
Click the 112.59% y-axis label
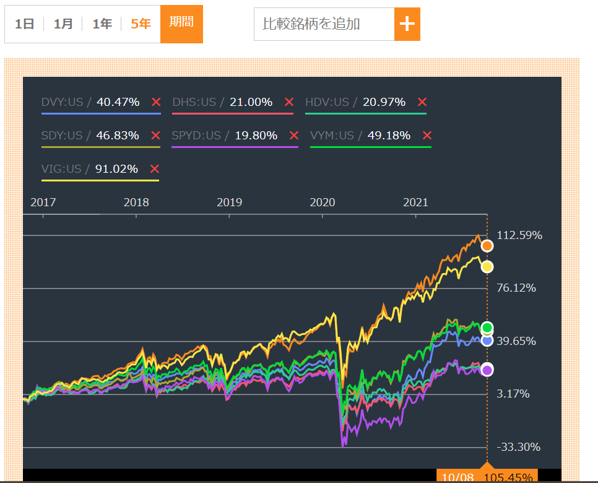[519, 235]
